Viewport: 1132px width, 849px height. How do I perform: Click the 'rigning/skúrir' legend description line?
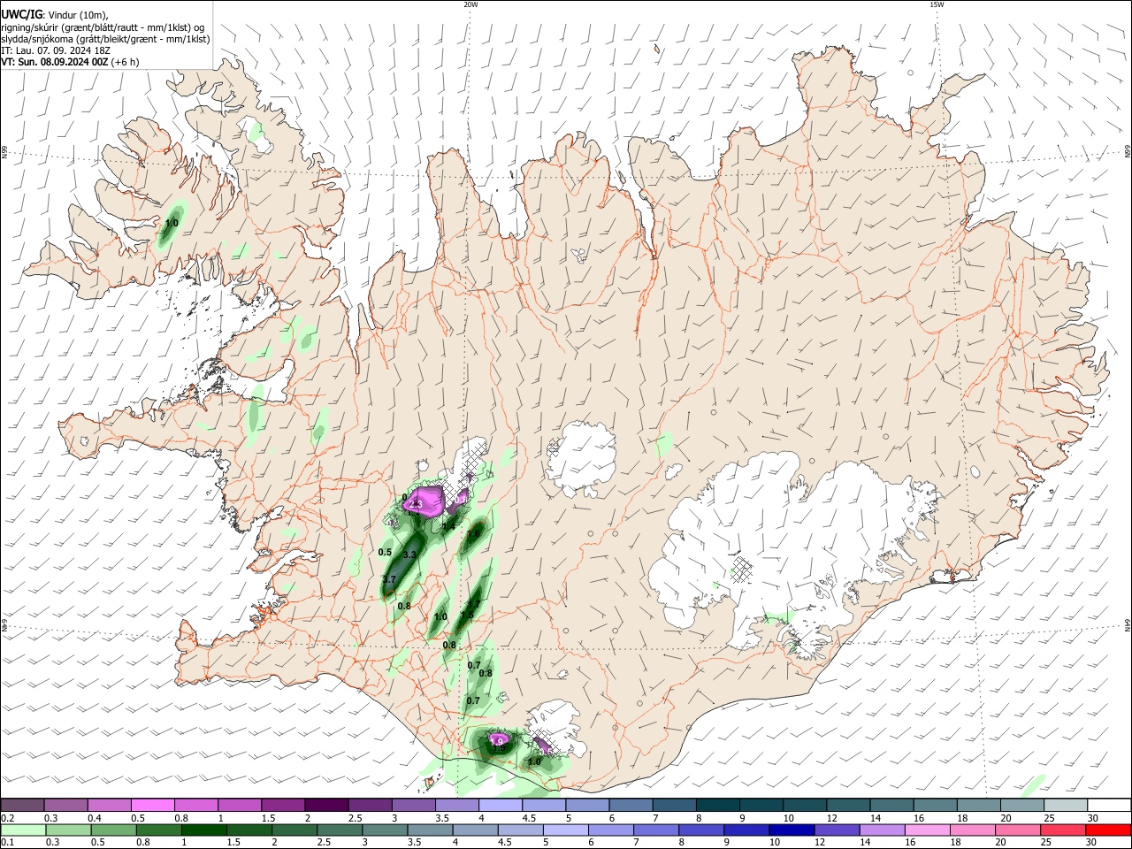[102, 27]
